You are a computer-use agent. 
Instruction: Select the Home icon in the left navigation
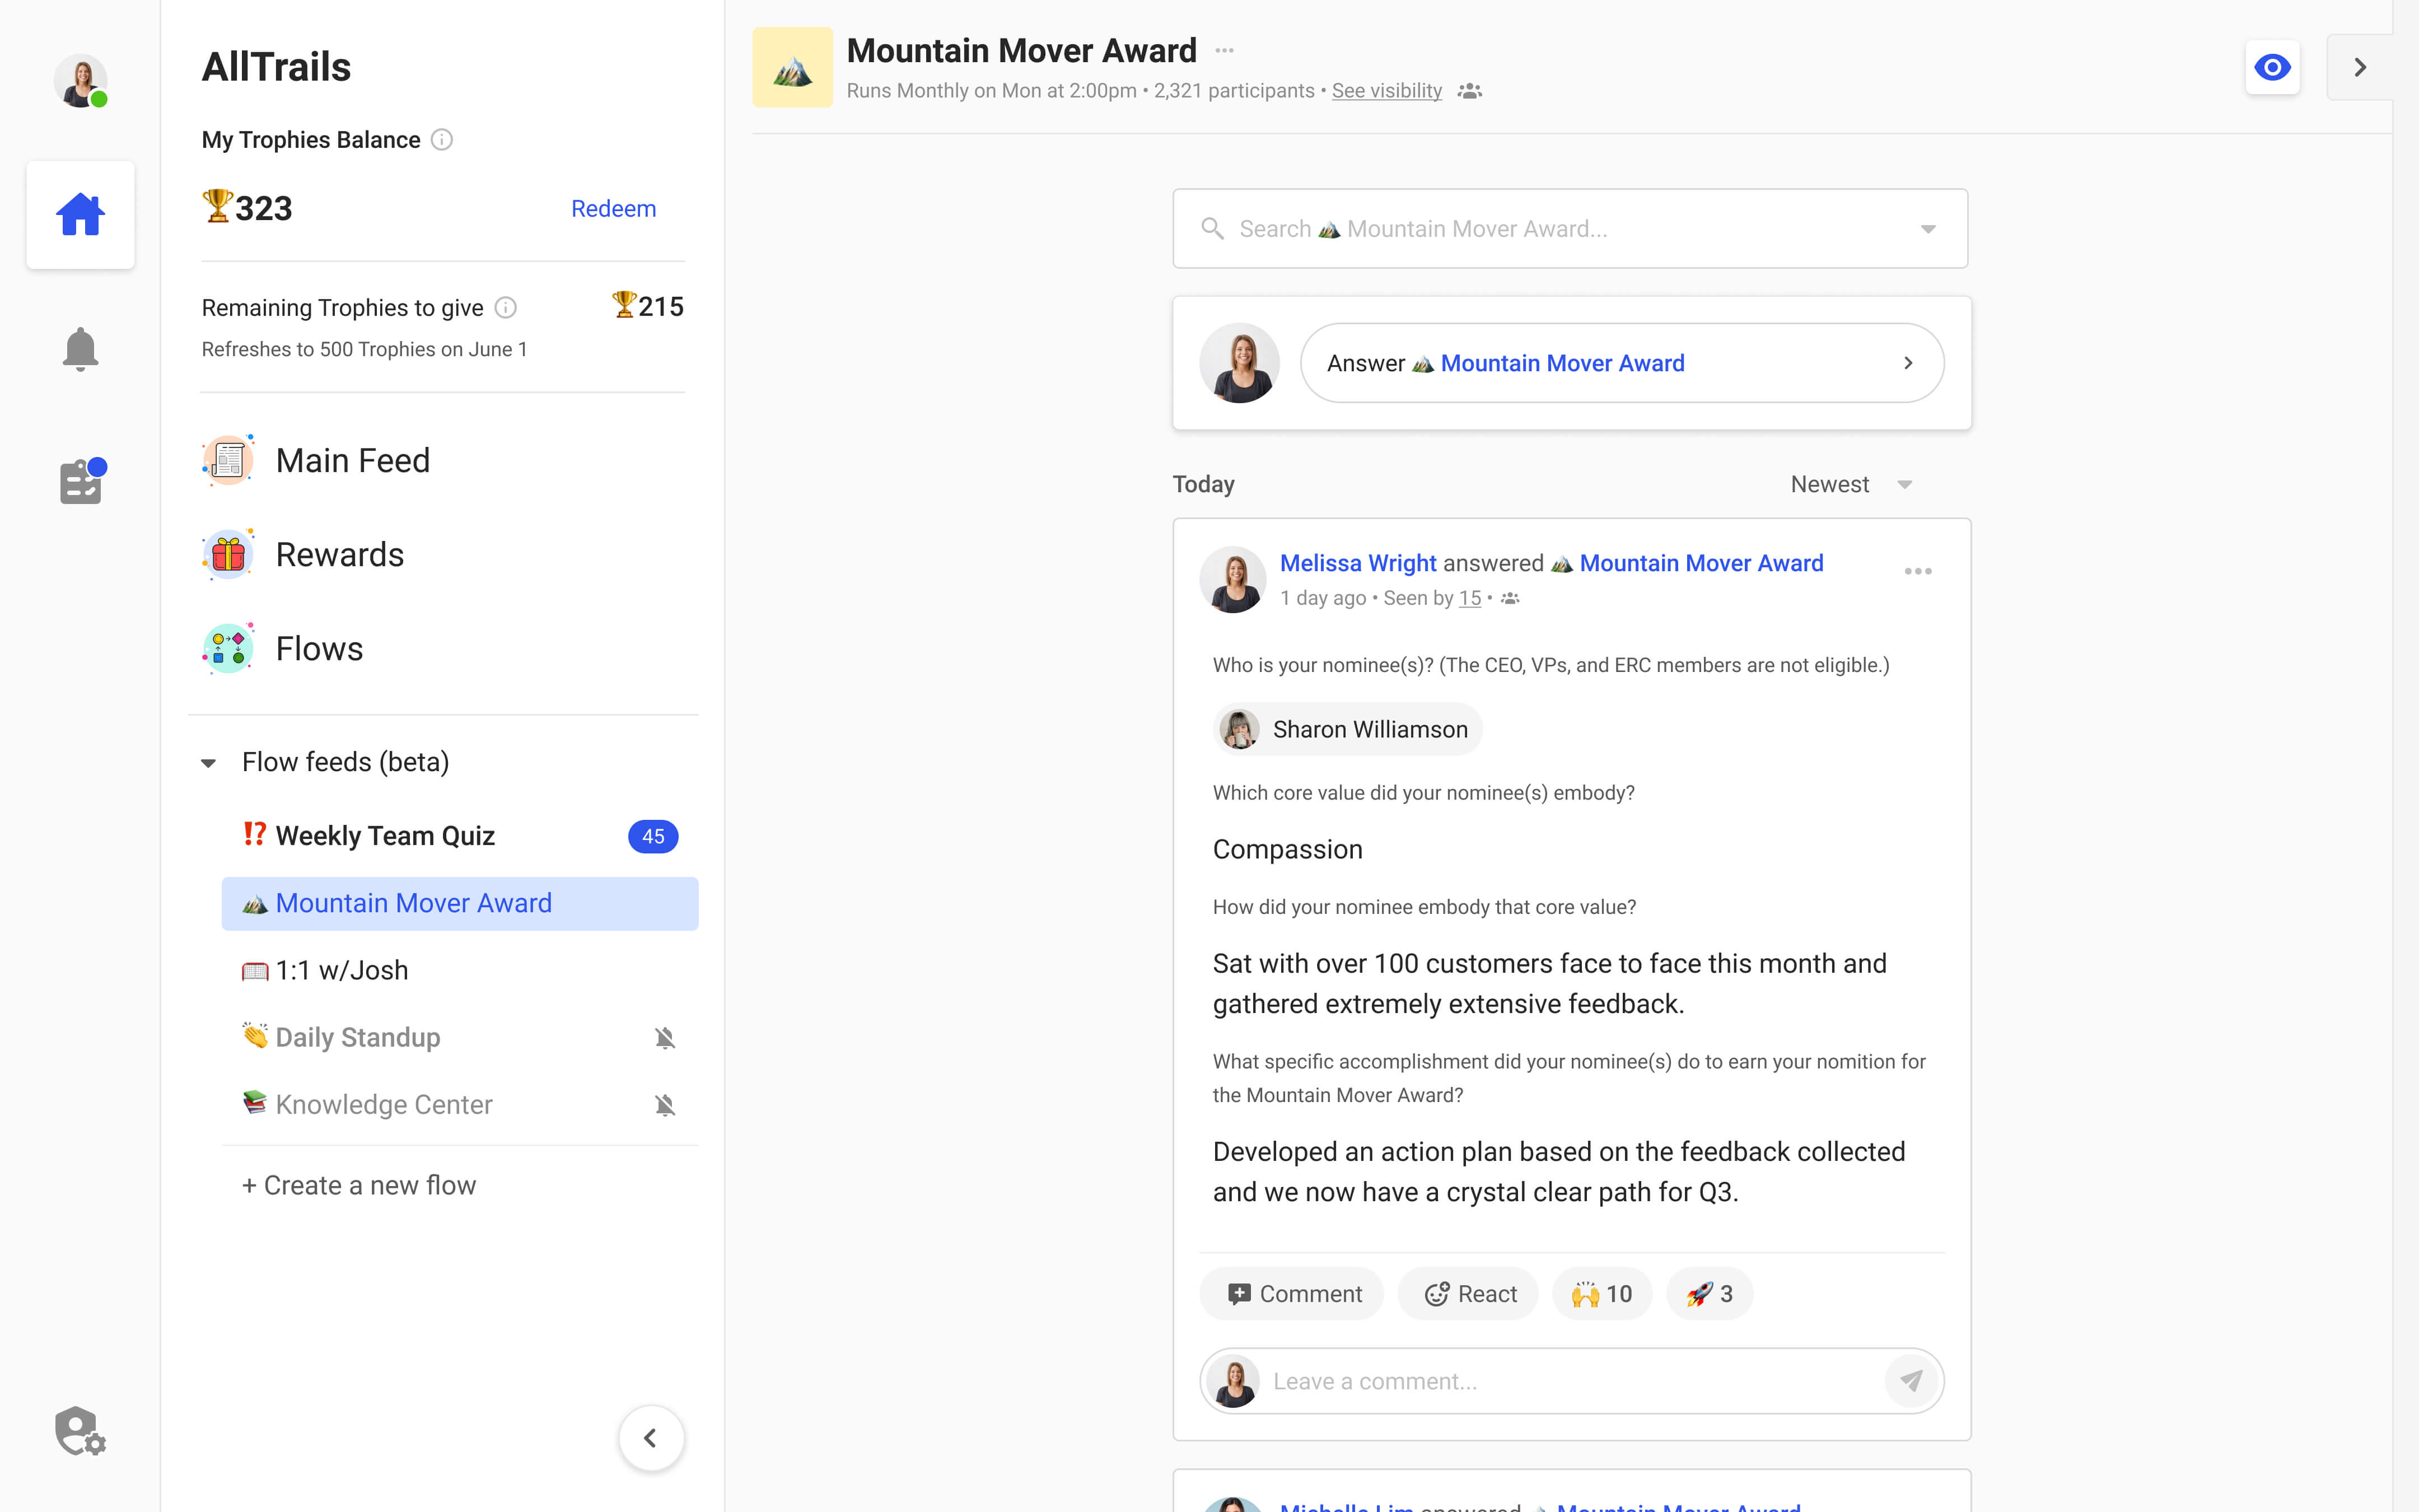80,214
